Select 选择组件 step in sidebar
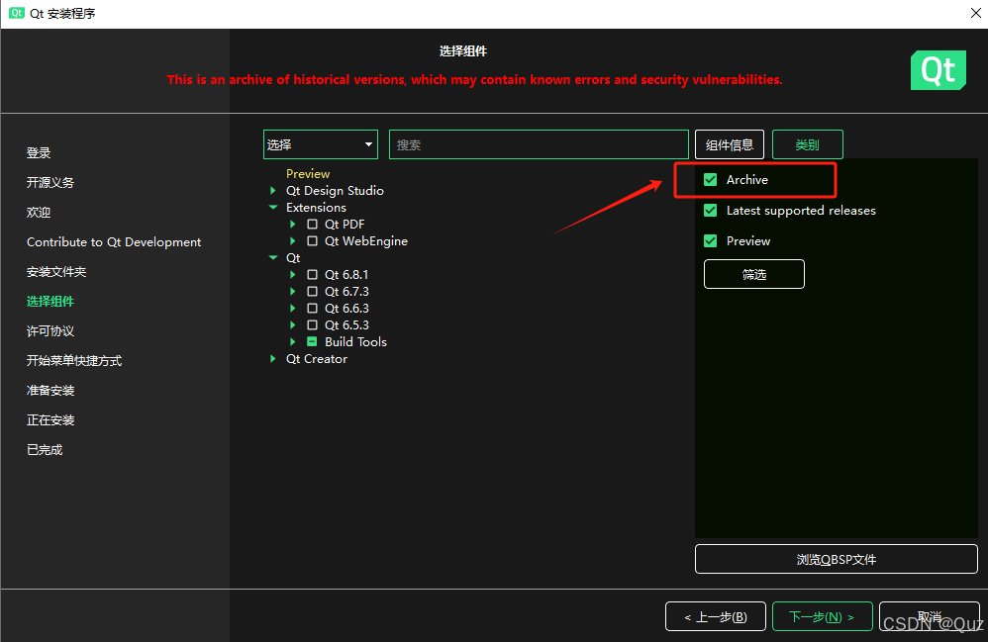The image size is (988, 642). point(50,302)
